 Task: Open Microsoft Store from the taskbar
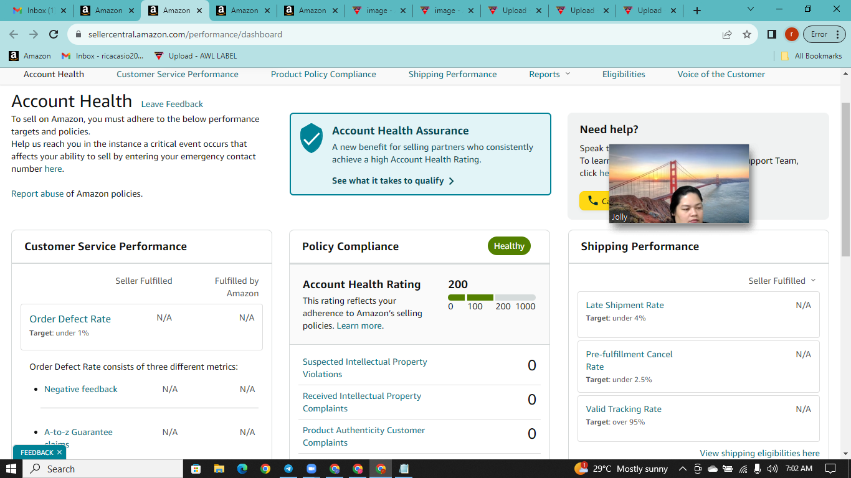coord(196,469)
